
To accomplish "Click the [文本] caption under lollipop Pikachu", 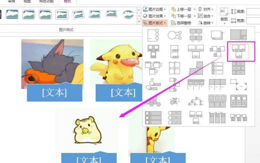I will click(119, 93).
